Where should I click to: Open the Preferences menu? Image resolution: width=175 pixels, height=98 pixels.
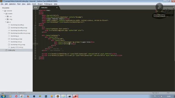[48, 4]
